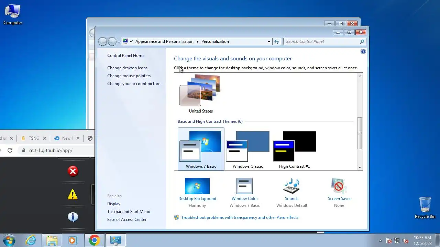This screenshot has width=440, height=247.
Task: Open Windows Media Player from the taskbar
Action: click(x=73, y=240)
